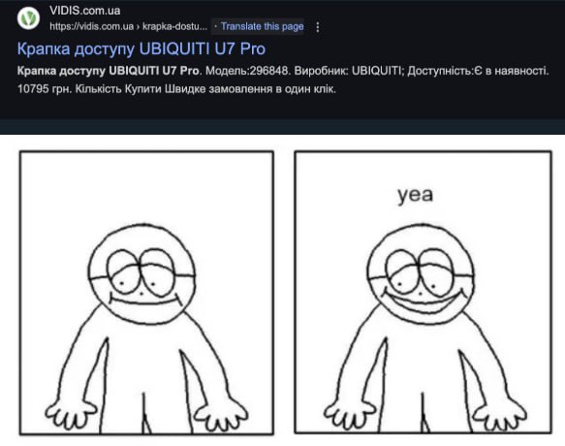Click the VIDIS.com.ua site name
Viewport: 565px width, 446px height.
point(84,11)
